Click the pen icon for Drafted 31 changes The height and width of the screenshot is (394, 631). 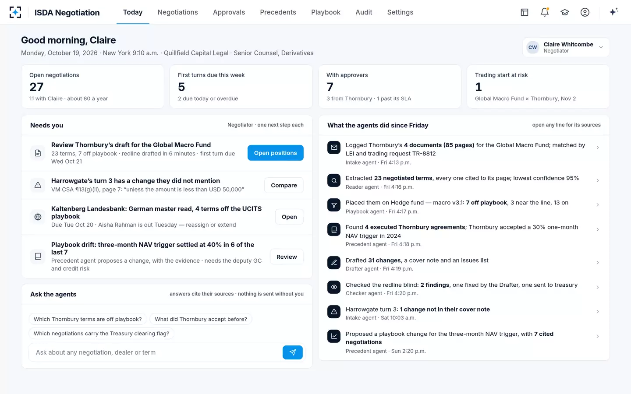(x=334, y=263)
